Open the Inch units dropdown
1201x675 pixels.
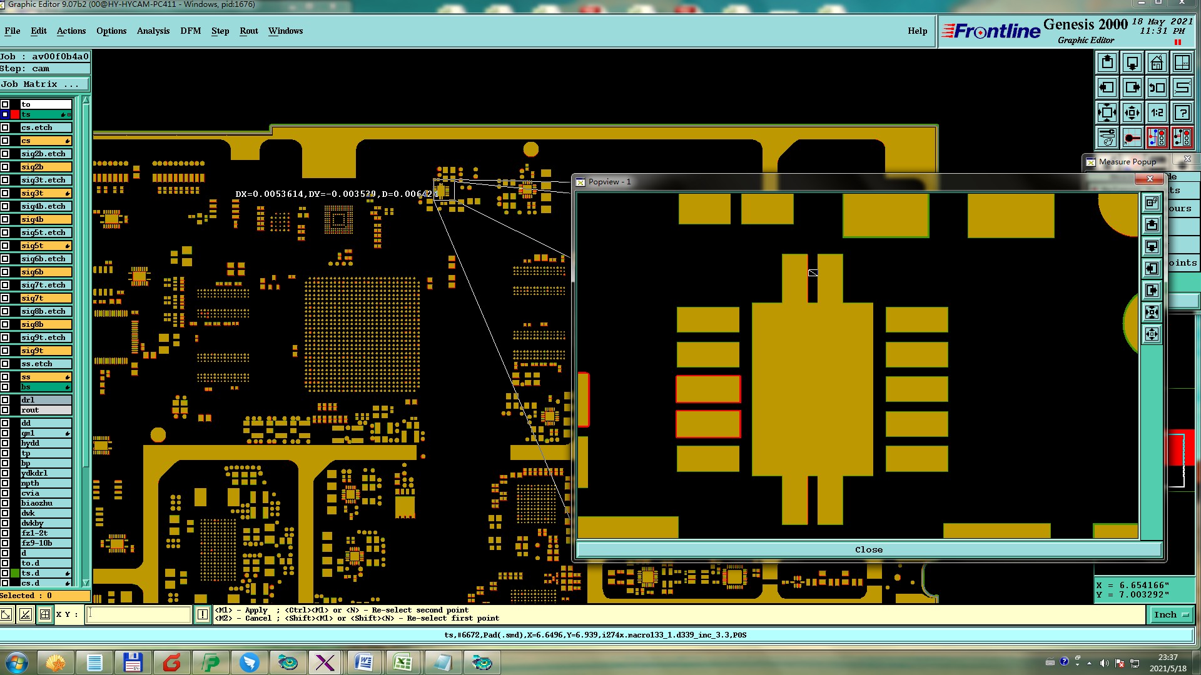[1171, 614]
